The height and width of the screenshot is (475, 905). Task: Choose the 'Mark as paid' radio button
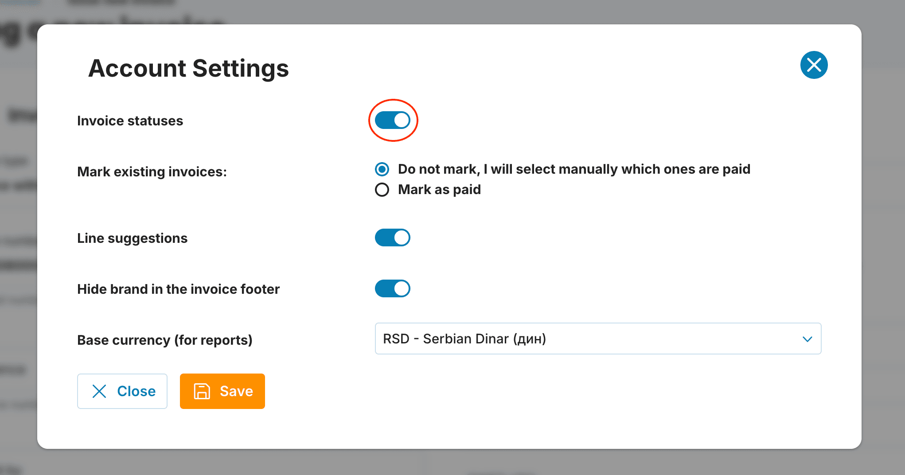(x=382, y=190)
